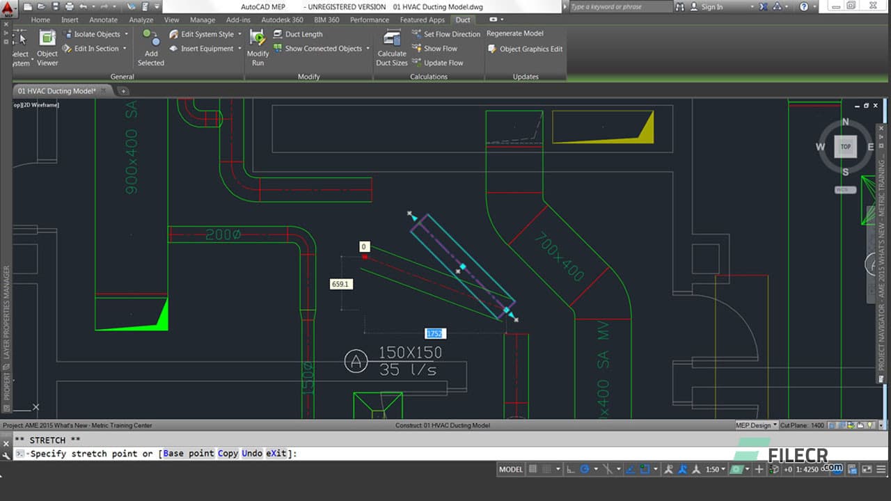
Task: Choose eXit in the command line options
Action: coord(277,453)
